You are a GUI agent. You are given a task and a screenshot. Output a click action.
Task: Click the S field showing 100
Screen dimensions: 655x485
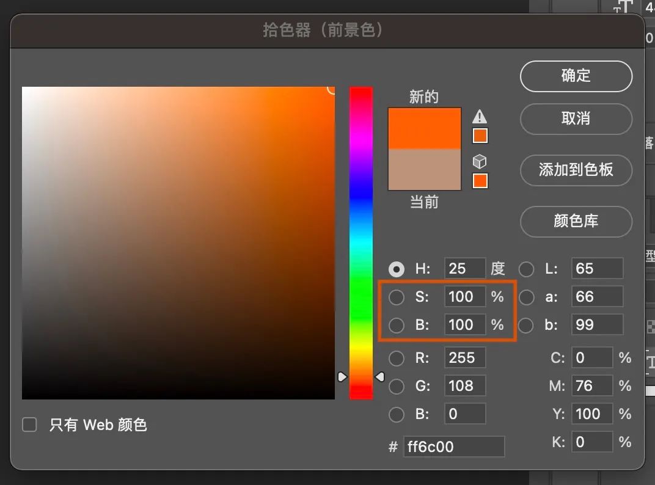click(x=465, y=296)
